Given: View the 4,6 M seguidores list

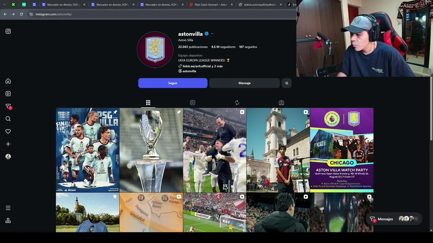Looking at the screenshot, I should click(x=223, y=47).
